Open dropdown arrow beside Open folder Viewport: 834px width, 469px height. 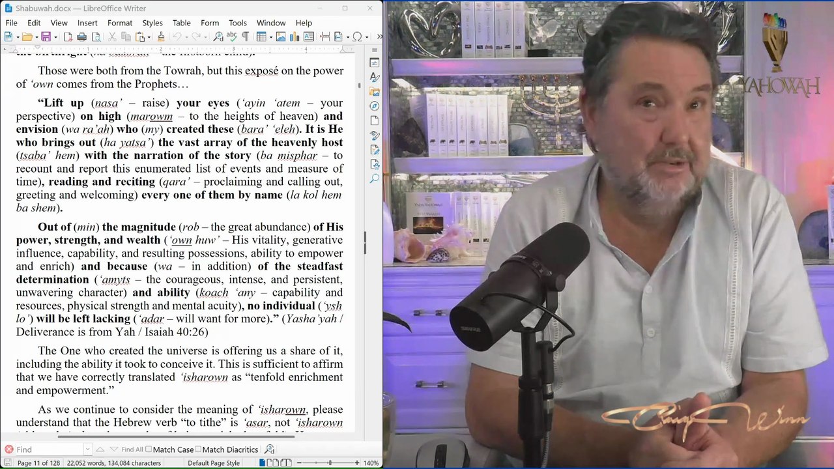tap(36, 37)
